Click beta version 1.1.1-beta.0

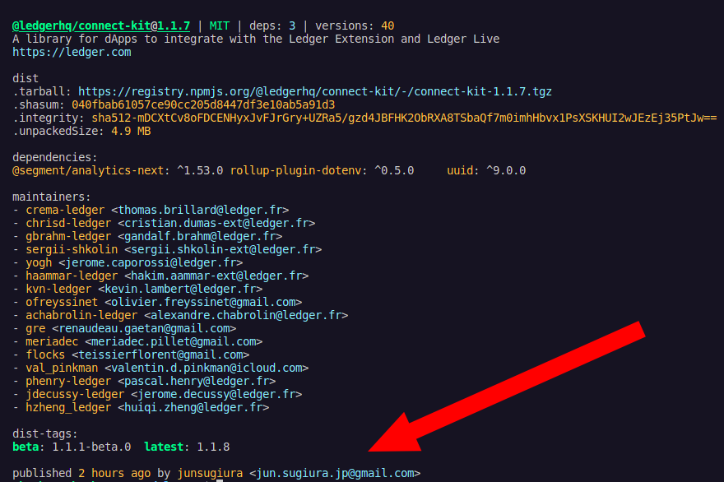[91, 447]
